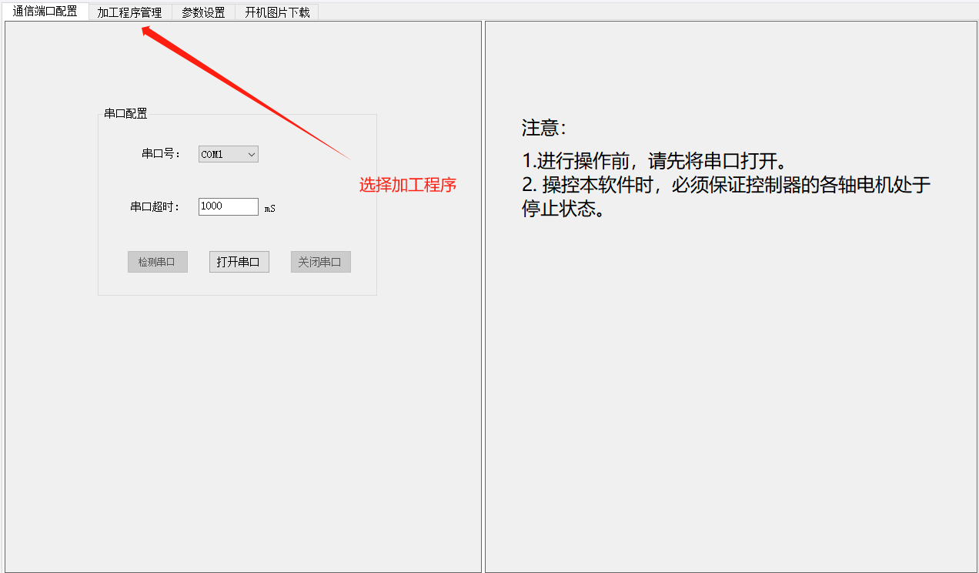Viewport: 979px width, 573px height.
Task: Click the 串口号： label
Action: pyautogui.click(x=161, y=154)
